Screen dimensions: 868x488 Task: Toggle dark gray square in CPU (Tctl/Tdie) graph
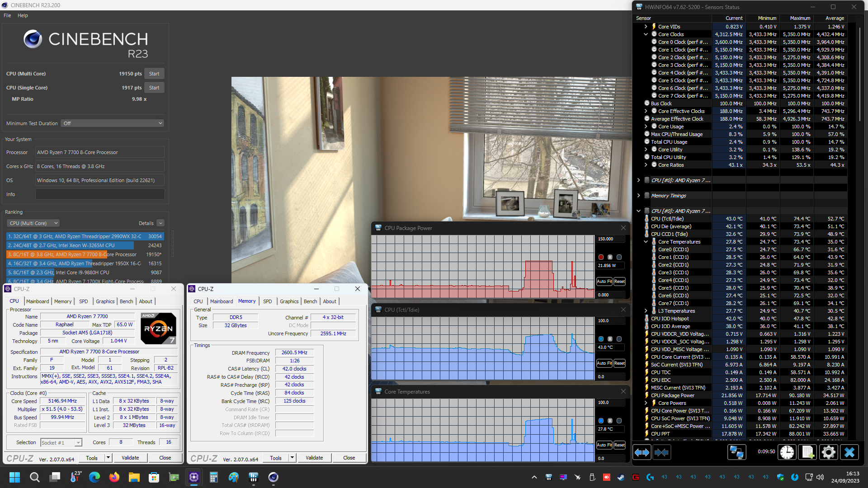point(619,339)
